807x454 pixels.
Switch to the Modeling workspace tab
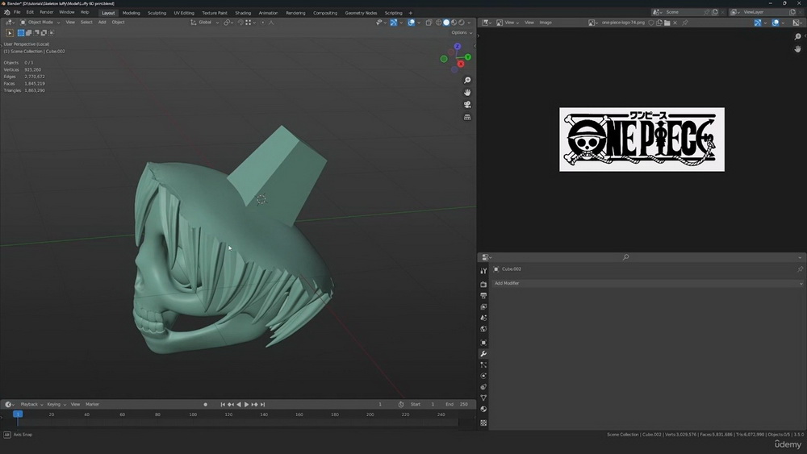[x=132, y=13]
